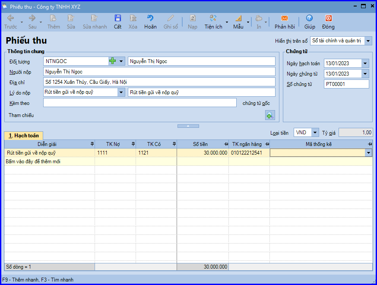Open Ngày hạch toán date picker
The image size is (377, 285).
click(x=365, y=63)
